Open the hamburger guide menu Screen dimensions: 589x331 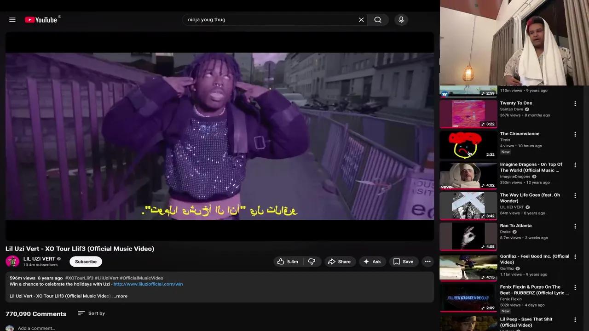[12, 20]
